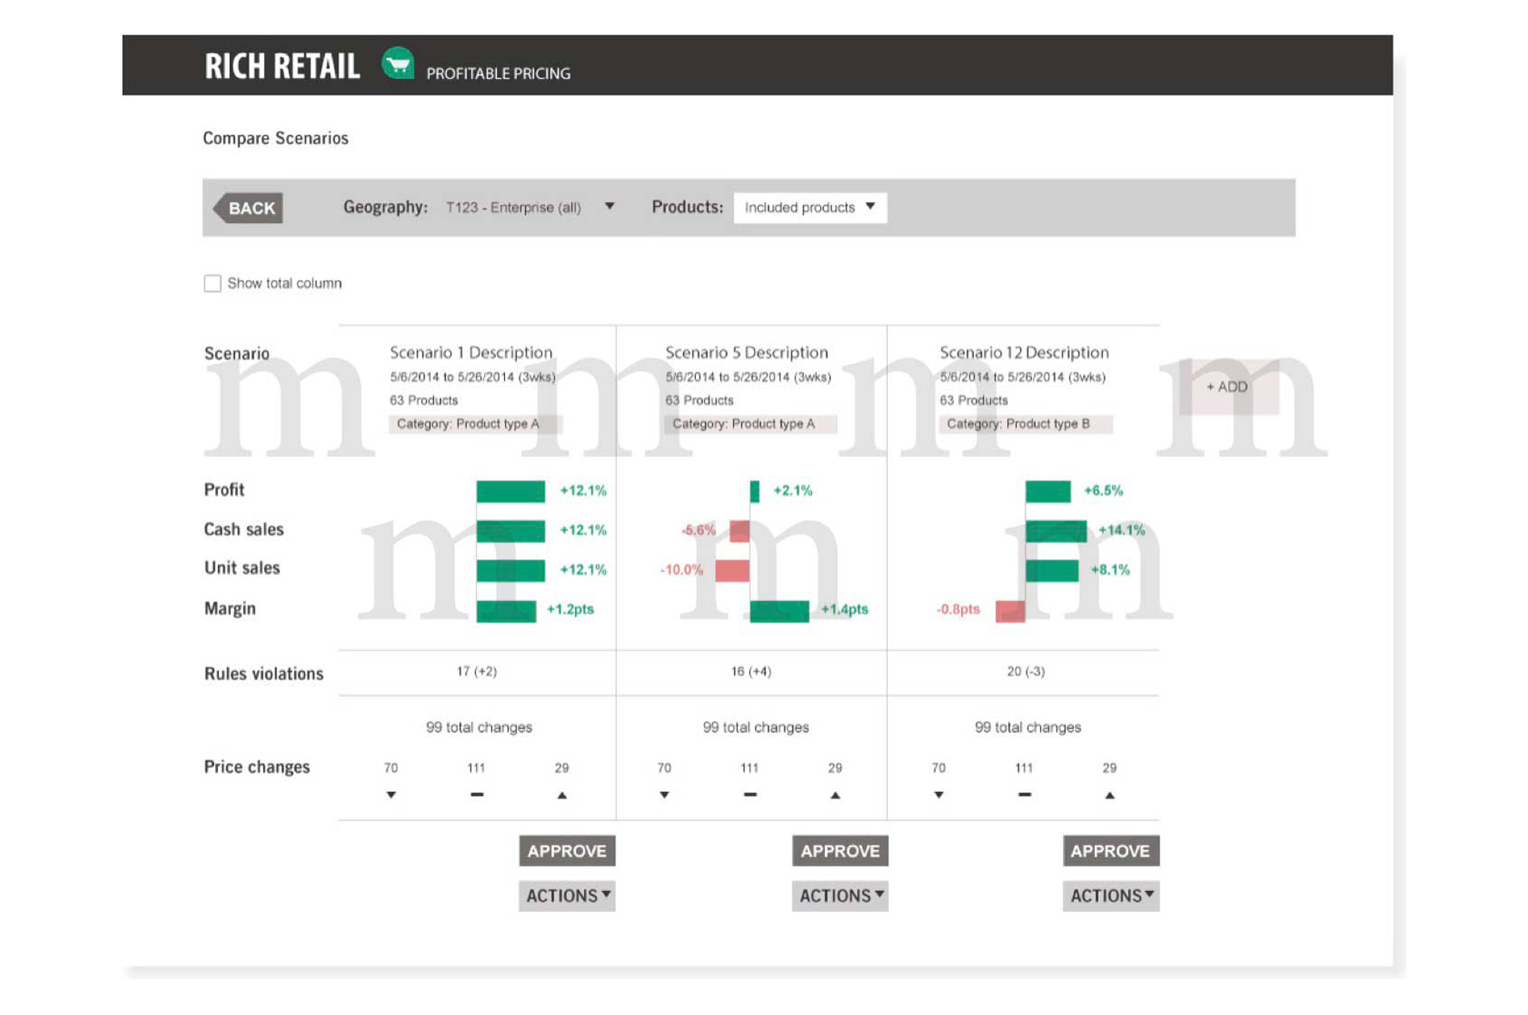Viewport: 1528px width, 1015px height.
Task: Click Scenario 1 price decrease arrow icon
Action: tap(391, 794)
